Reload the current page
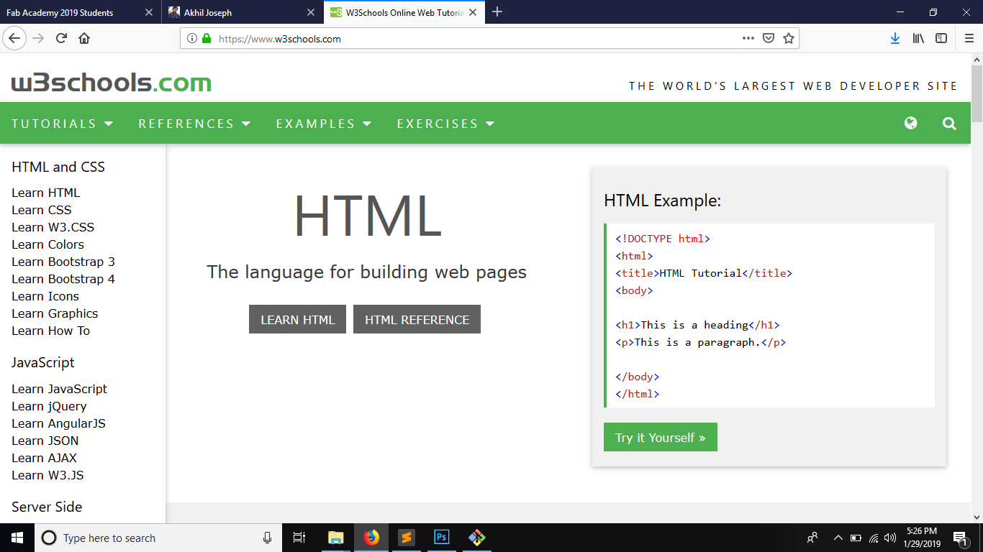The width and height of the screenshot is (983, 552). click(x=61, y=38)
